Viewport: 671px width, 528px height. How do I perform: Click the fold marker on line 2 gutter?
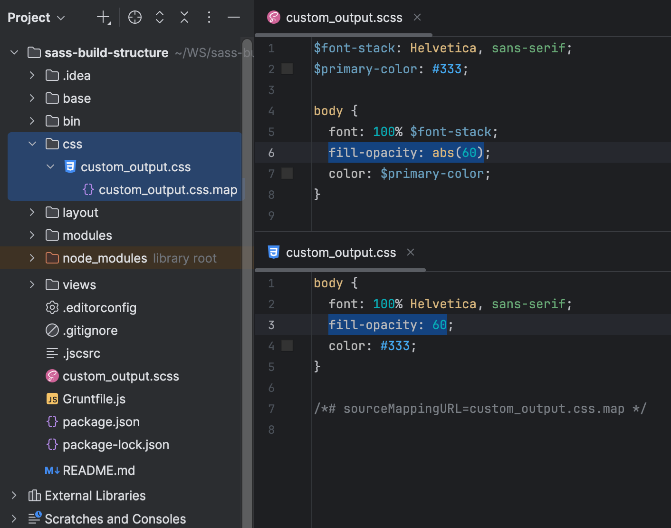click(287, 68)
